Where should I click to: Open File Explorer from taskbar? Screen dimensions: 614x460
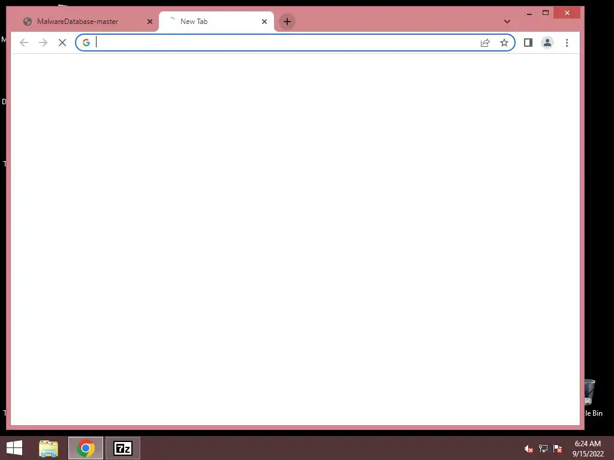(x=49, y=448)
